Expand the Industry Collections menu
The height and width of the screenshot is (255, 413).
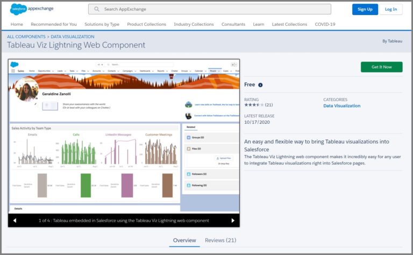(x=193, y=24)
